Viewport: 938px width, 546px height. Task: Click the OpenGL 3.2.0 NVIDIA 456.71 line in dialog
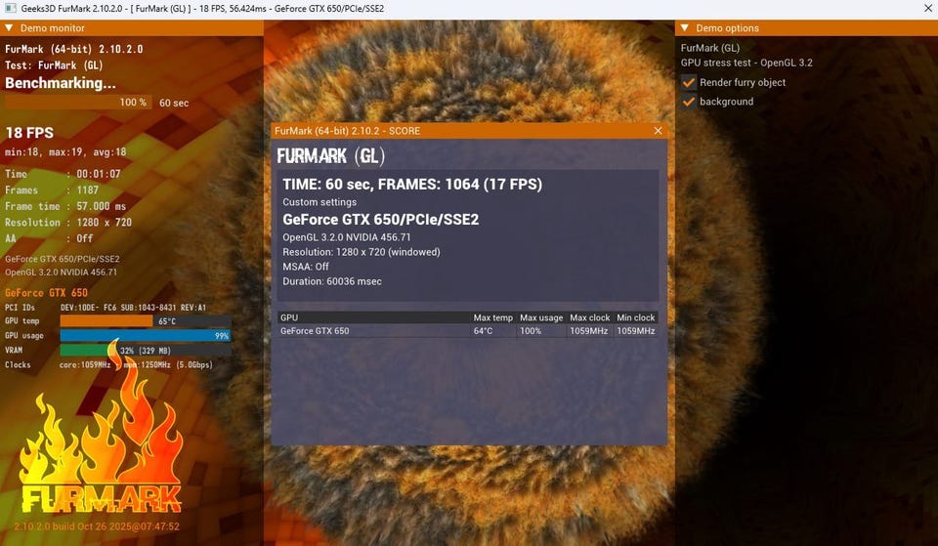tap(346, 237)
